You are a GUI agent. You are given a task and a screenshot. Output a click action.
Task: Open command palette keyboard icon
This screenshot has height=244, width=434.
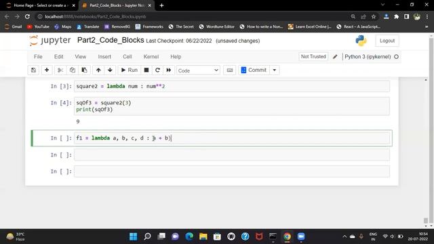point(230,70)
